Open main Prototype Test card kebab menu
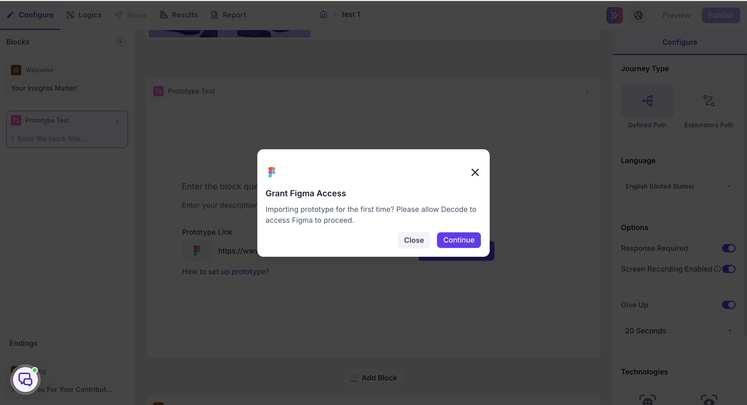747x405 pixels. [587, 91]
